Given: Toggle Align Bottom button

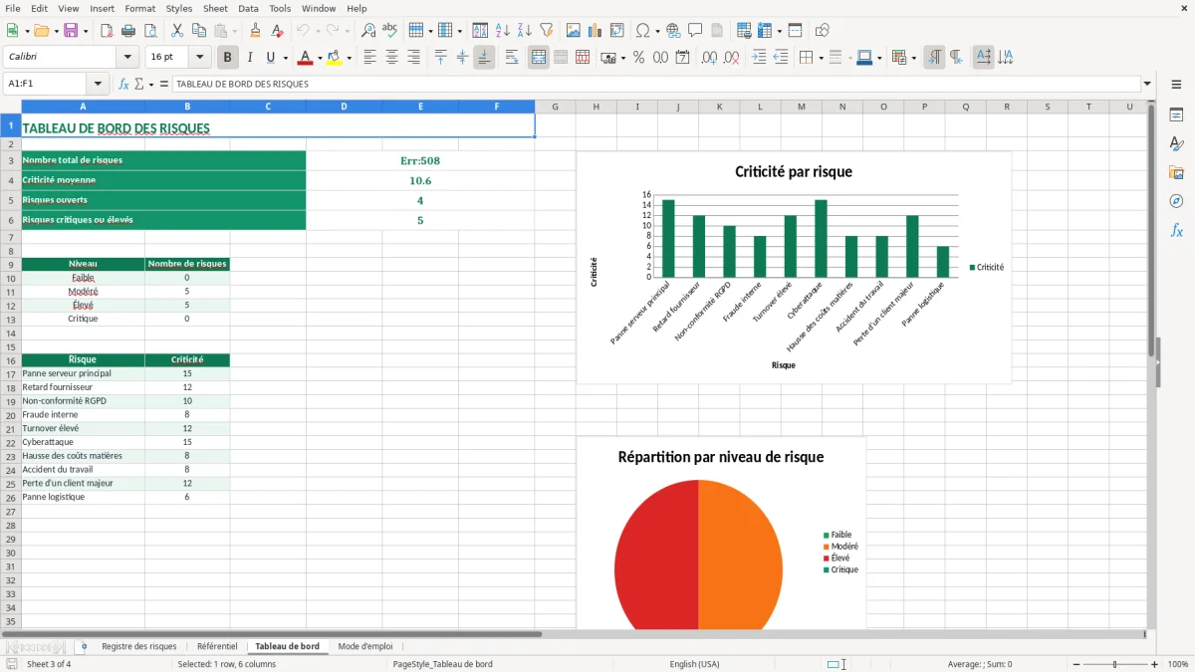Looking at the screenshot, I should tap(484, 58).
